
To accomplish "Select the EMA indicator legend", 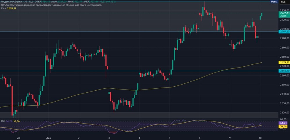I will [x=3, y=8].
